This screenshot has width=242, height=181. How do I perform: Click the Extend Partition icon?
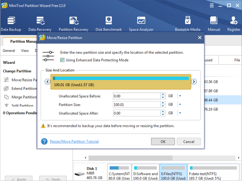6,88
